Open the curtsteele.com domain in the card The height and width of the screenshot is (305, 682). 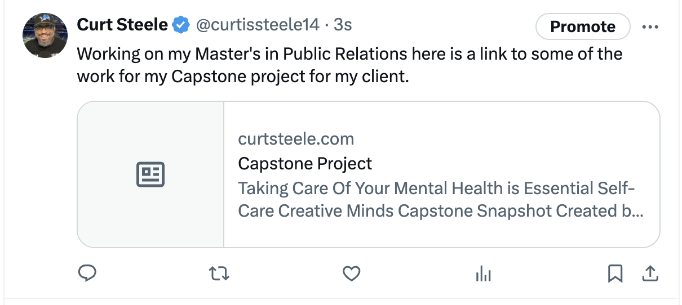pos(296,139)
